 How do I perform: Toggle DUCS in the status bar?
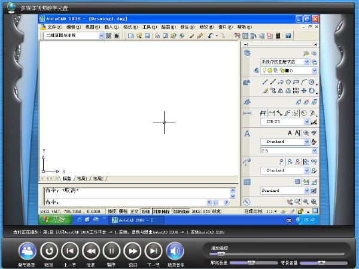(196, 212)
